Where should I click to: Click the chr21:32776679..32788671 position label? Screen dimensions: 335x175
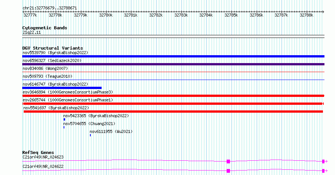50,8
